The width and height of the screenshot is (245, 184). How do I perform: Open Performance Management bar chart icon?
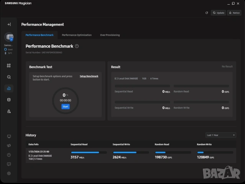(9, 89)
